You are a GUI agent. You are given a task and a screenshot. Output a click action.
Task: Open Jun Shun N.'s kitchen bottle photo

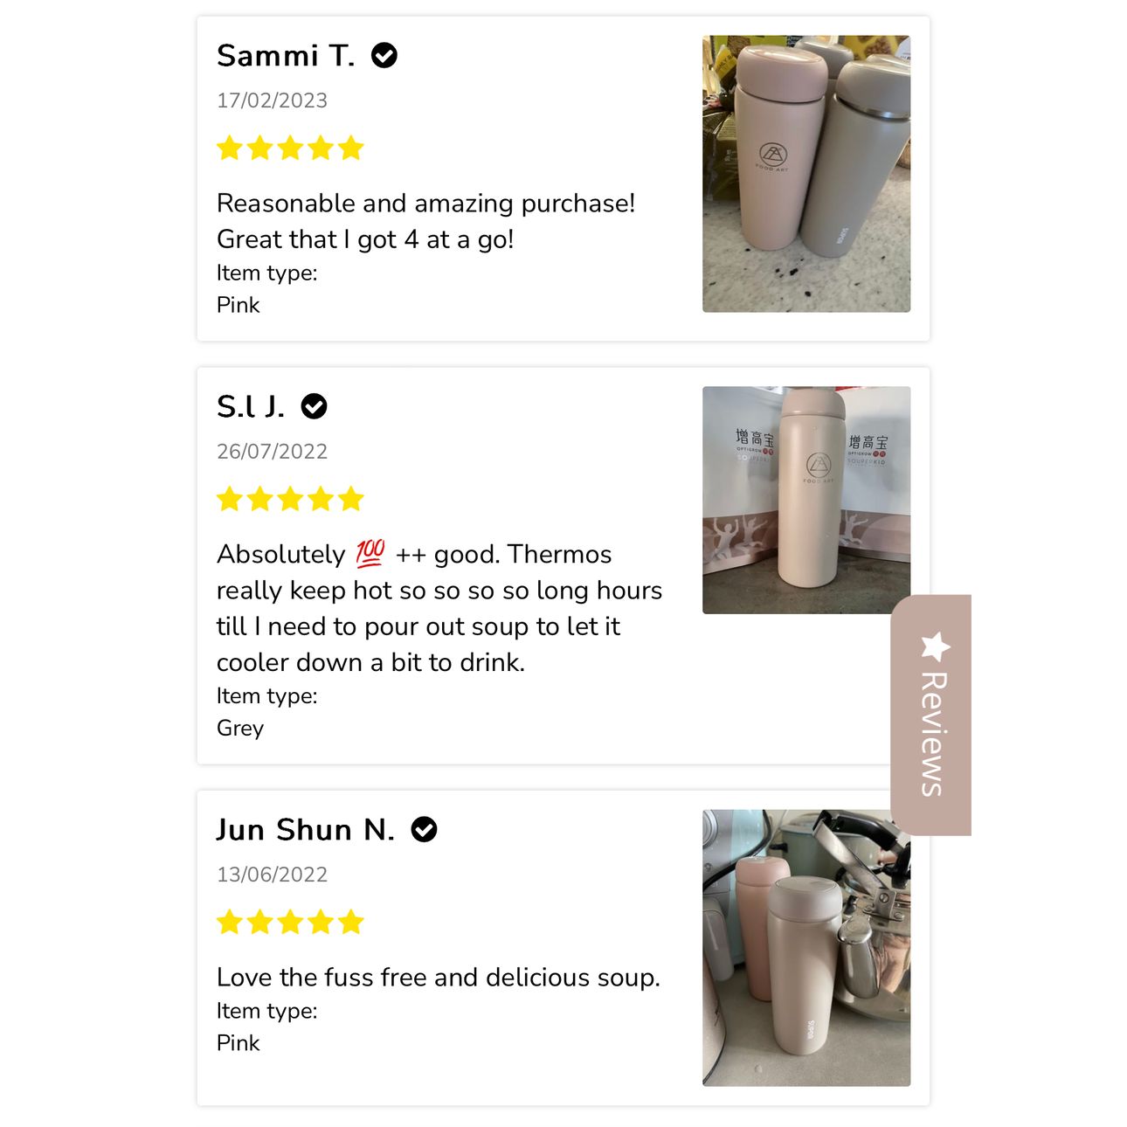click(806, 948)
